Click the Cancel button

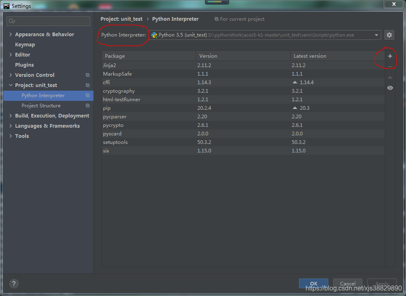(x=347, y=283)
